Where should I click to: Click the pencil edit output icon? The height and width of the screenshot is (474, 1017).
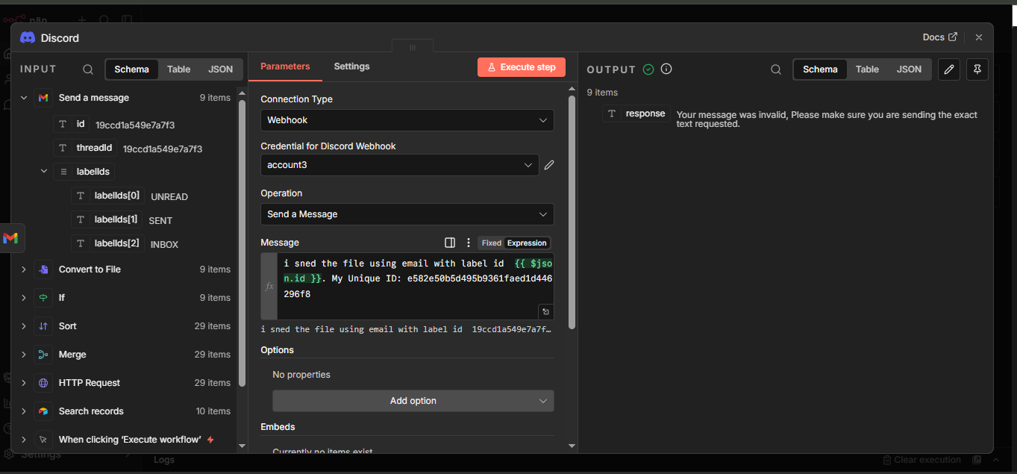[x=948, y=69]
